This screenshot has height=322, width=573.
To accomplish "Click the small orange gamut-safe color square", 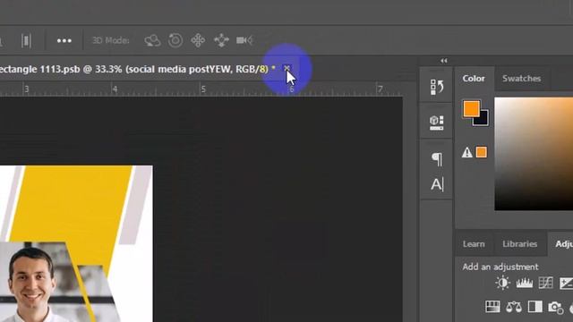I will (482, 152).
